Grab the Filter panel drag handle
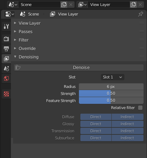Viewport: 147px width, 158px height. click(142, 40)
